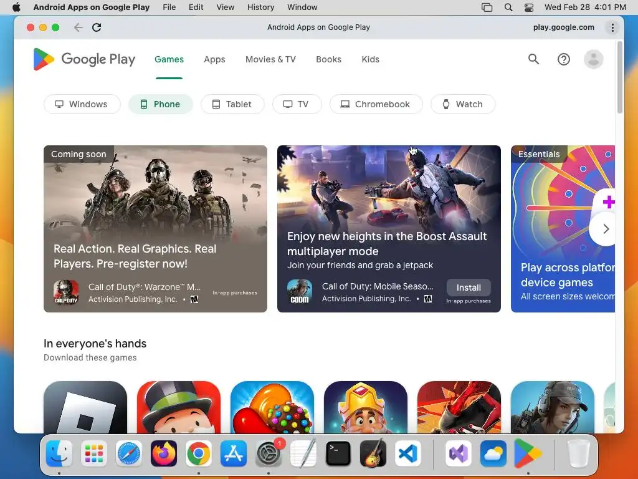Switch to the Games tab

[169, 59]
